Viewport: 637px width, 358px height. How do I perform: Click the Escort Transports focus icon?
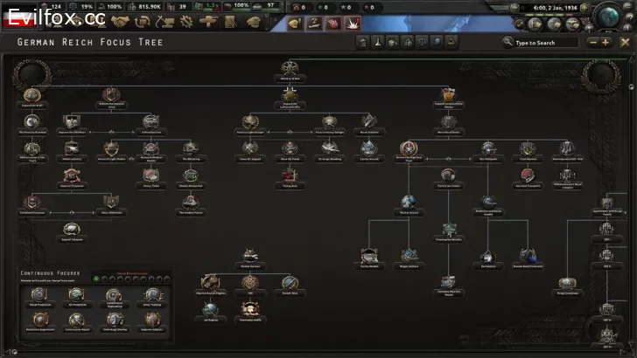click(527, 174)
